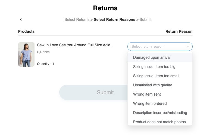
Task: Choose "Damaged upon arrival" option
Action: coord(152,57)
